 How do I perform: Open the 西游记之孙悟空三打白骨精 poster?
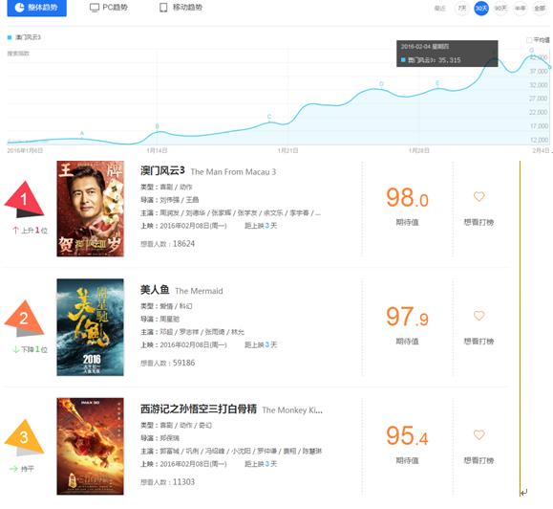click(91, 447)
